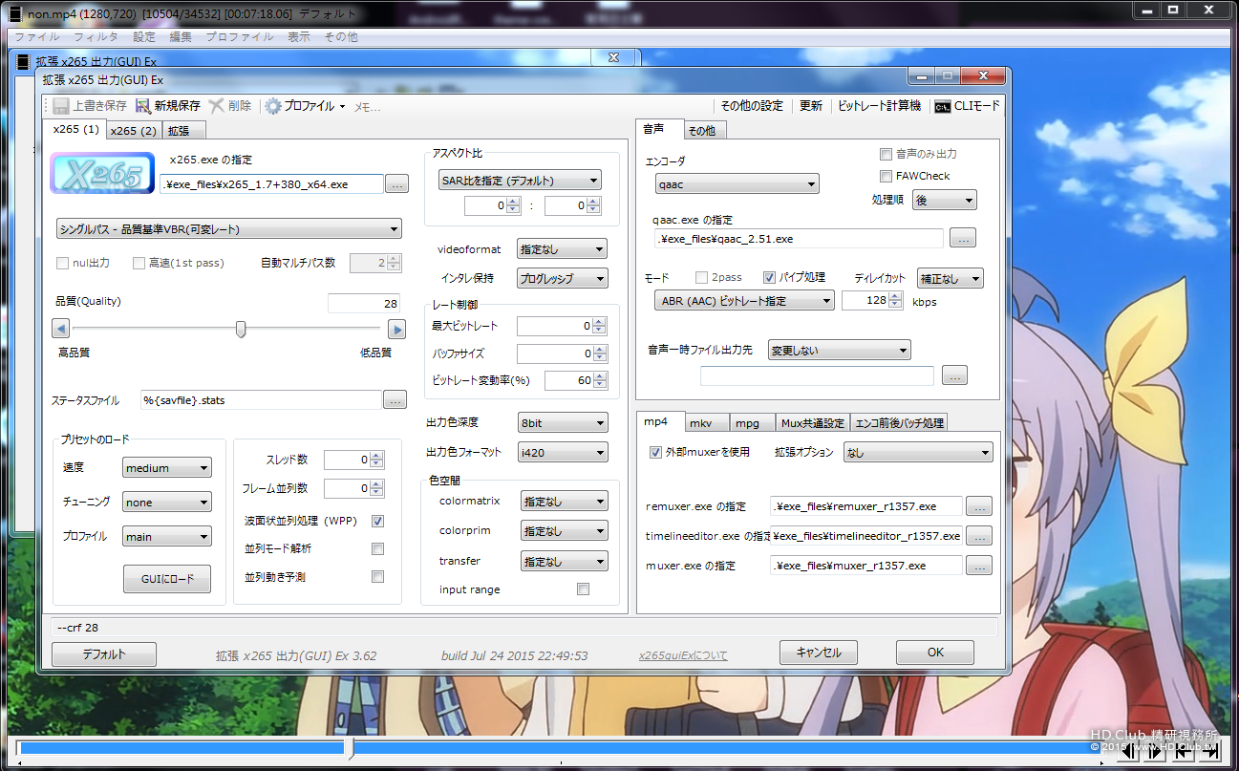The height and width of the screenshot is (771, 1239).
Task: Open チューニング dropdown (none)
Action: 167,503
